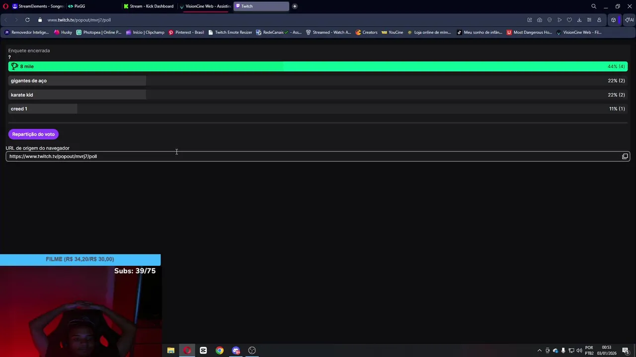Open the Loja online bookmark
The height and width of the screenshot is (357, 636).
click(429, 32)
